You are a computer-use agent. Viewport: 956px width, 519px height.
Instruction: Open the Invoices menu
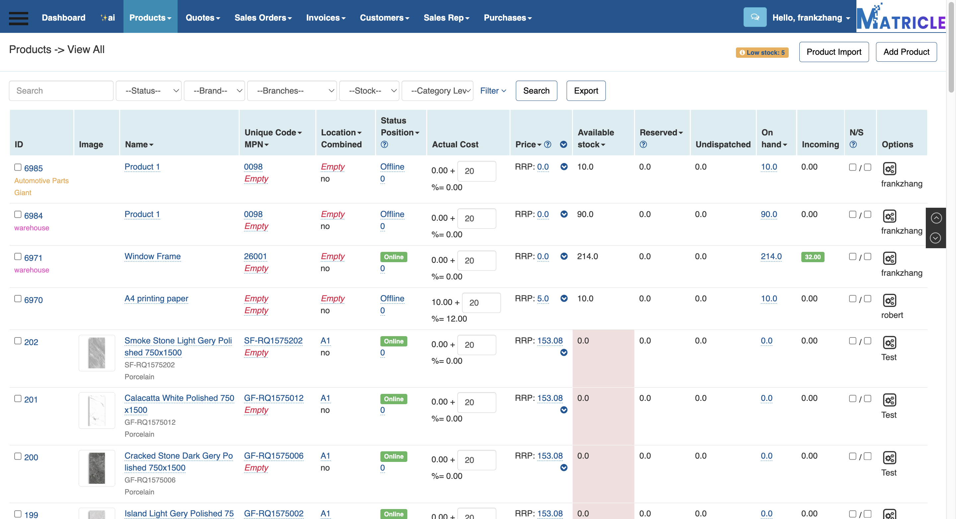click(x=325, y=18)
